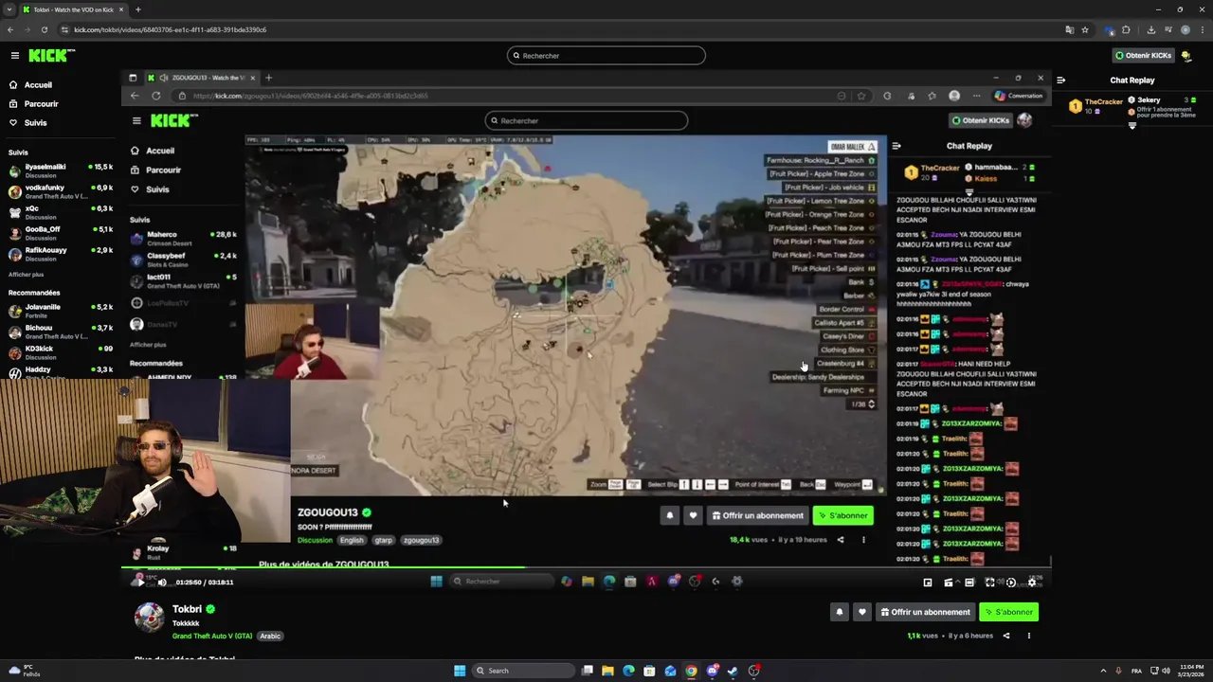
Task: Click S'abonner for ZGOUGOU13 in the video
Action: click(842, 515)
